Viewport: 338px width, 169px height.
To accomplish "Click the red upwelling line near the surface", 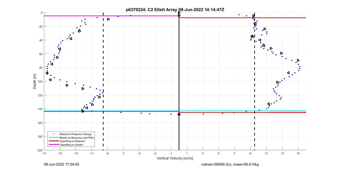I will tap(243, 18).
